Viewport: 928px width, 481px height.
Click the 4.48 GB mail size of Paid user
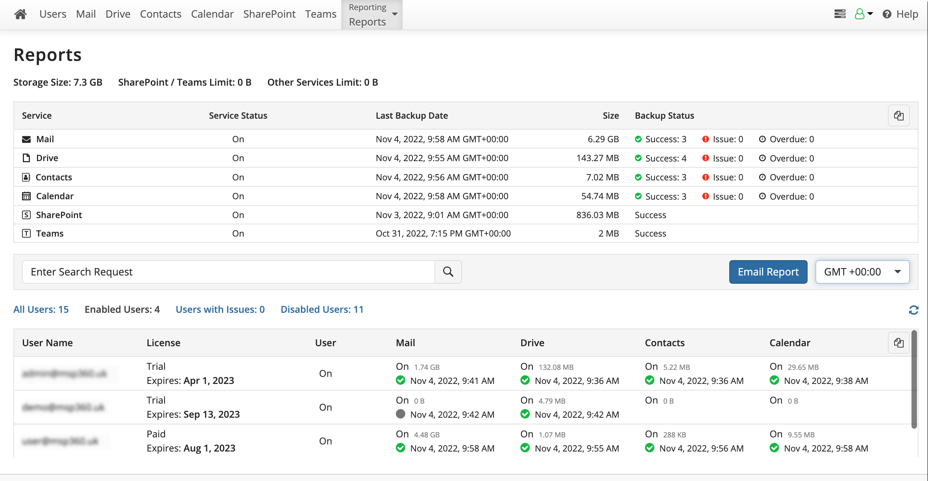427,435
